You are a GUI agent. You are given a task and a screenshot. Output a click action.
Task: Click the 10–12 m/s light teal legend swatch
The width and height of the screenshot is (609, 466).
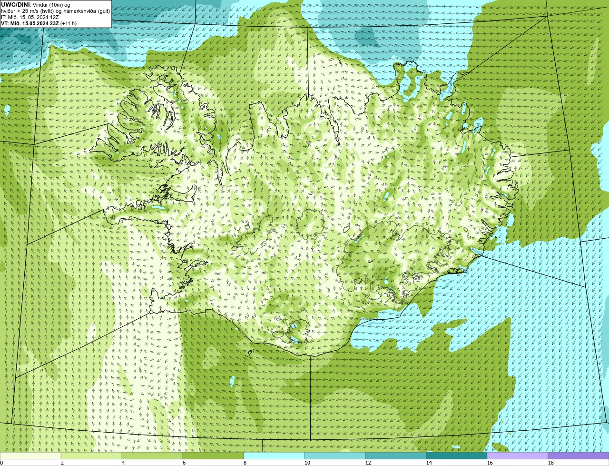pos(335,456)
